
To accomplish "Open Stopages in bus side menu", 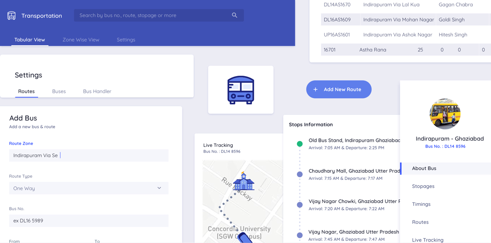I will 423,186.
